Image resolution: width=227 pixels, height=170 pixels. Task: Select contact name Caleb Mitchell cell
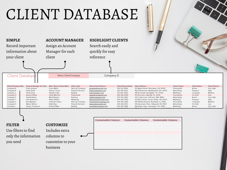click(x=54, y=95)
